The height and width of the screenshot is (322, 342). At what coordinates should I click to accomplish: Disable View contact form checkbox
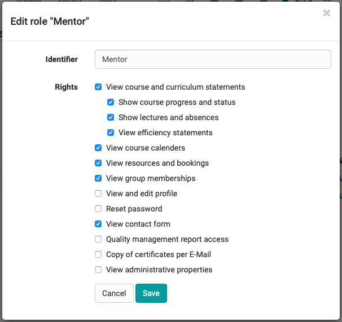(x=98, y=224)
